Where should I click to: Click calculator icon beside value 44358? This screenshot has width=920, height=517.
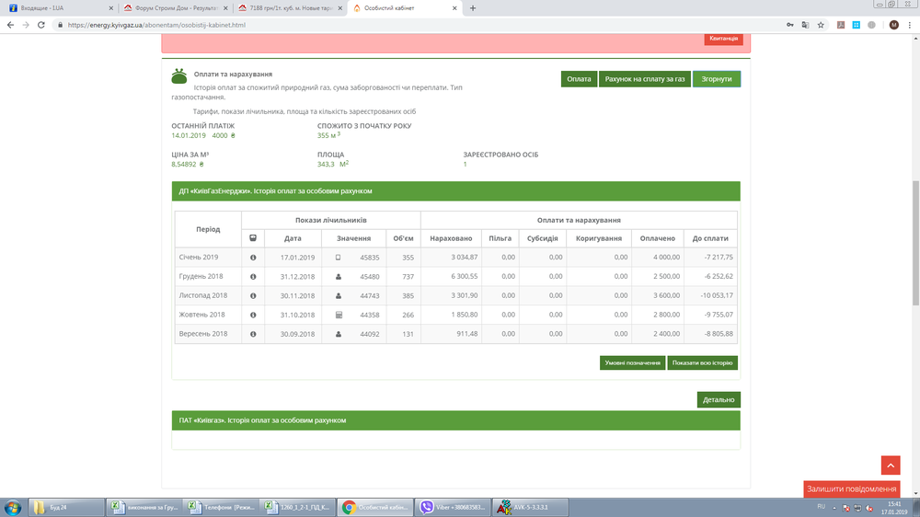[339, 316]
